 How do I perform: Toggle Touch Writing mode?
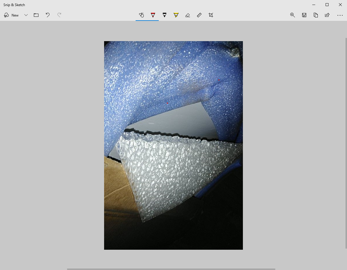pos(141,15)
